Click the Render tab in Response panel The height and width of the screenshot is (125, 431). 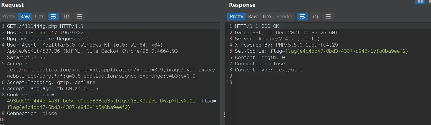pos(284,16)
